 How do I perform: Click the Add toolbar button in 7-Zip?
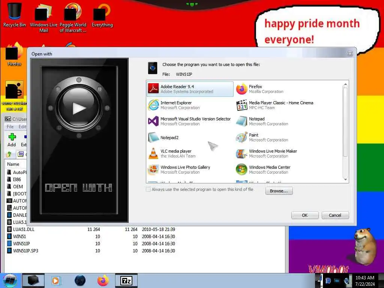(x=12, y=140)
